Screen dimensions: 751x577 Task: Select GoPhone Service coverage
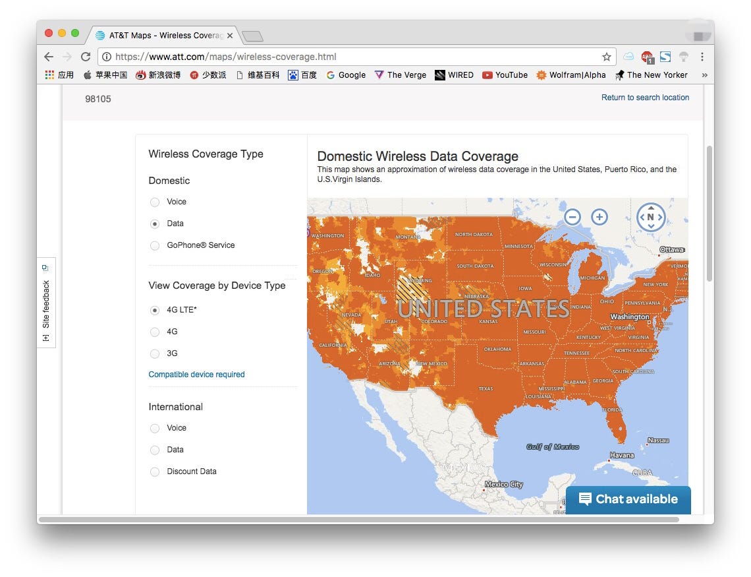click(154, 246)
